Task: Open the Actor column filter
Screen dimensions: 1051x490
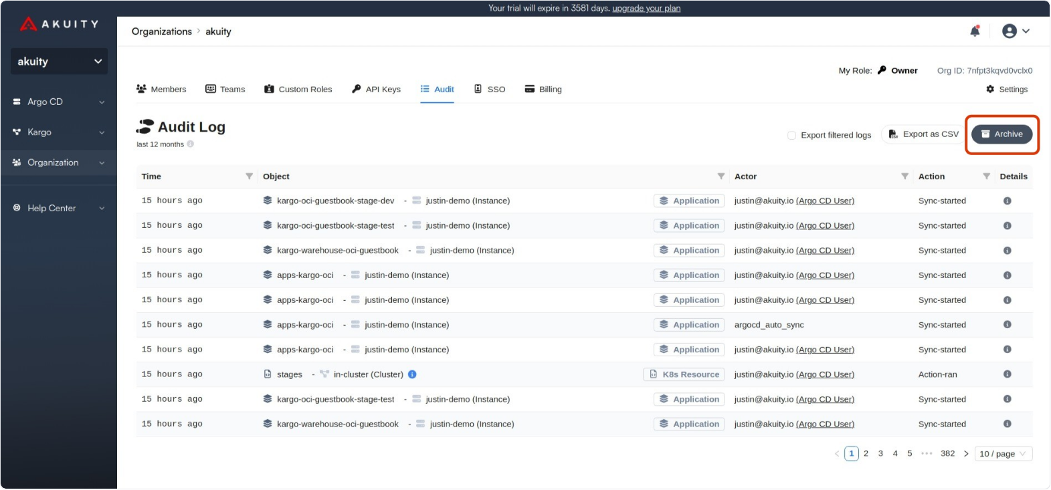Action: (904, 176)
